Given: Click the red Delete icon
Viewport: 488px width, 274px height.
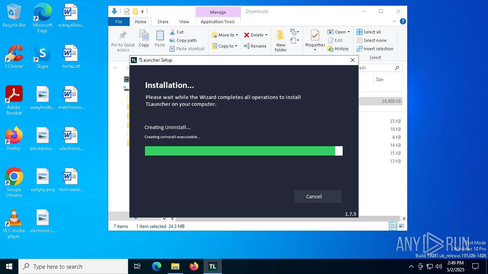Looking at the screenshot, I should coord(247,35).
